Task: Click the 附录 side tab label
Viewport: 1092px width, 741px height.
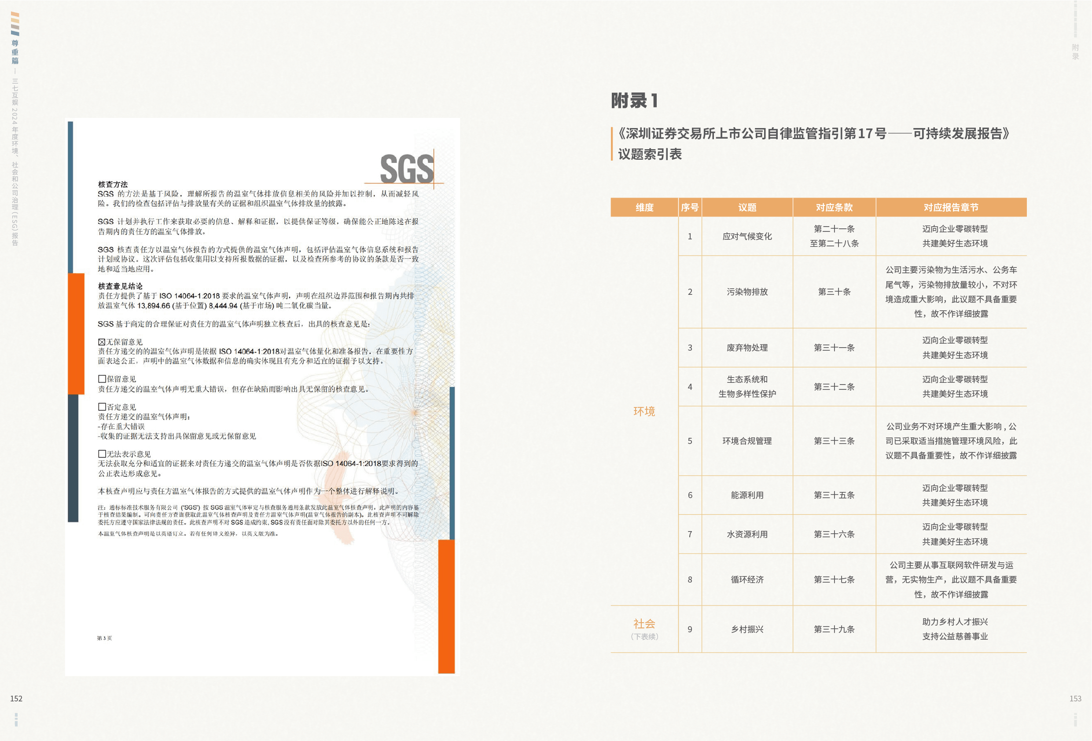Action: [1075, 51]
